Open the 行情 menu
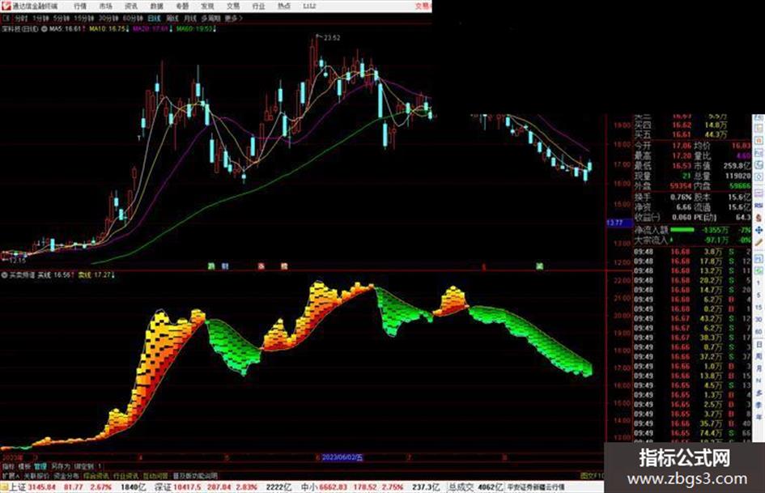This screenshot has height=493, width=765. point(80,6)
